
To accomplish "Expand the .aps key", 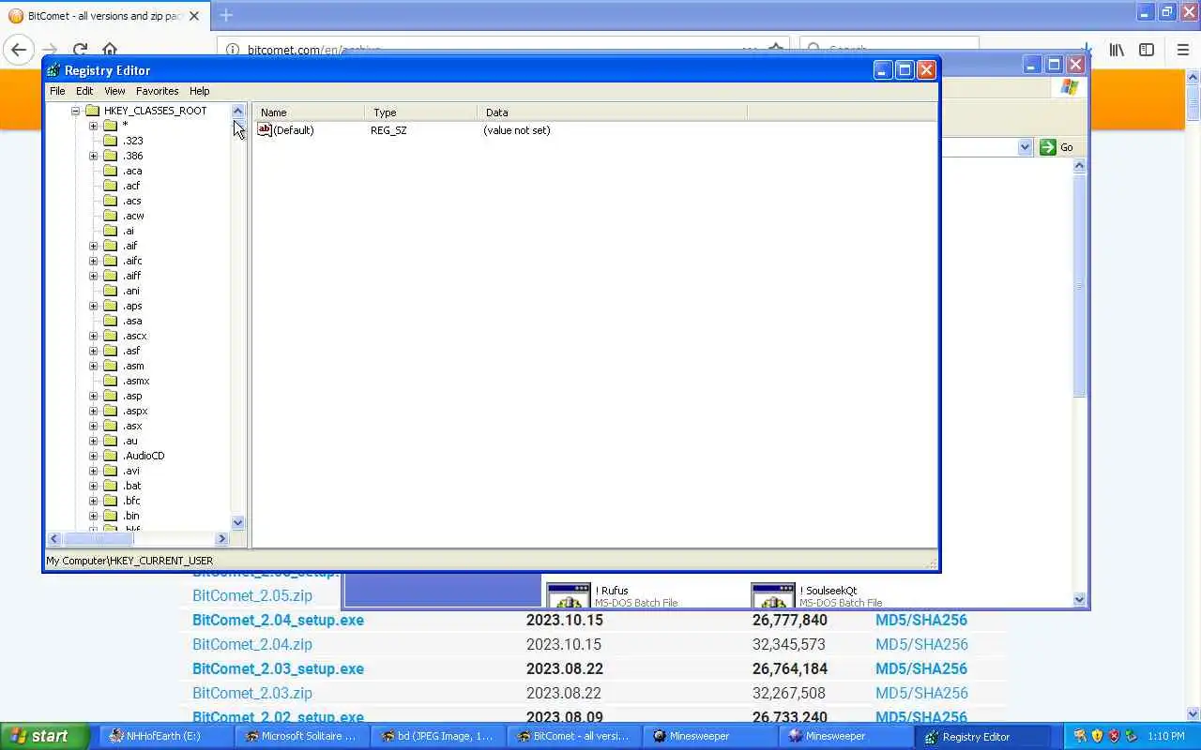I will (93, 306).
